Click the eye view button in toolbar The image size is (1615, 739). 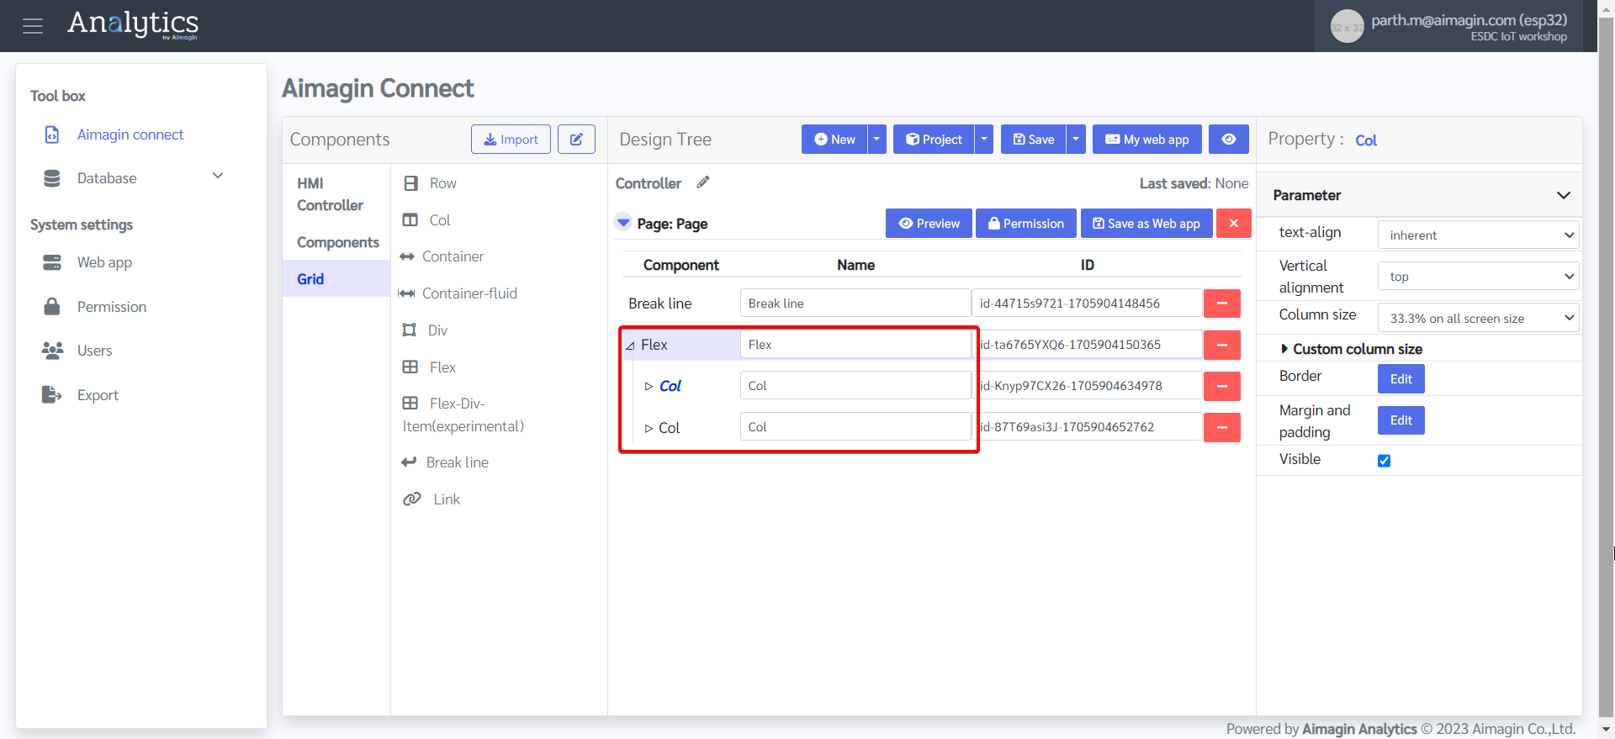[x=1229, y=140]
